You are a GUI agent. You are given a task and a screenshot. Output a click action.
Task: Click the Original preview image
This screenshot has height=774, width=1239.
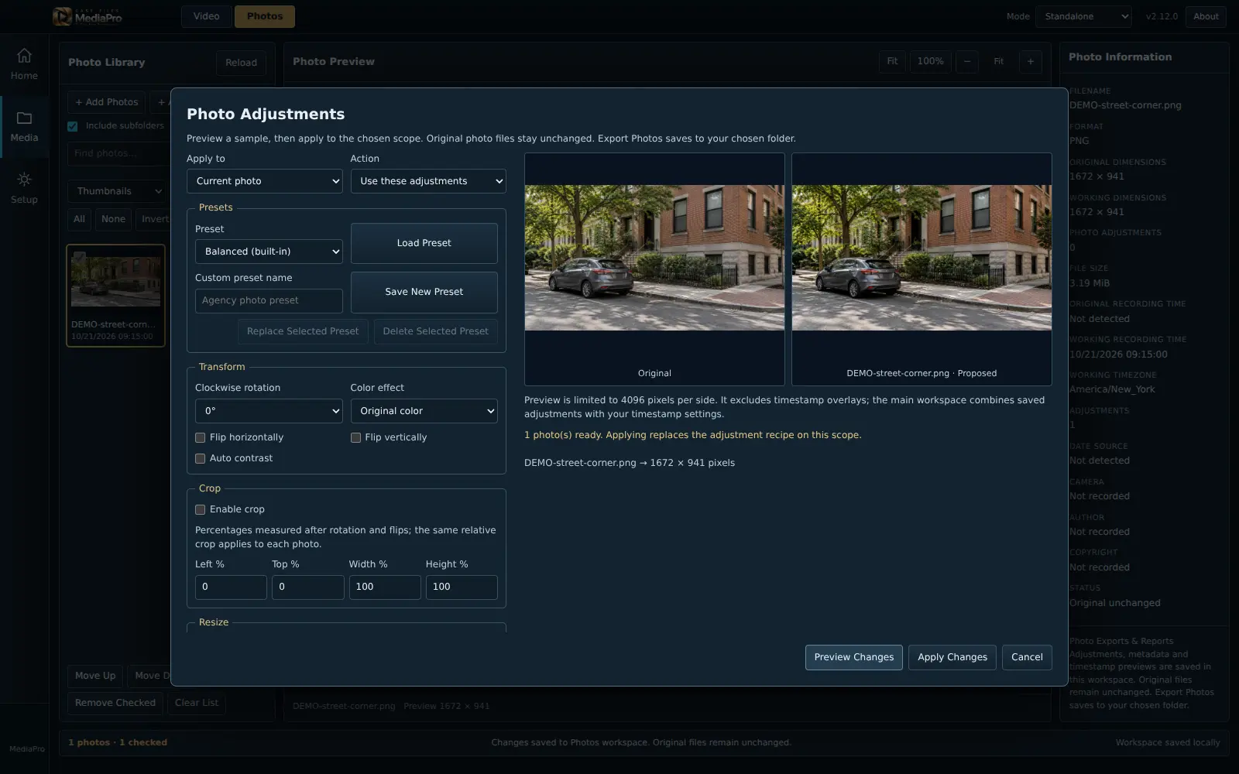point(654,258)
